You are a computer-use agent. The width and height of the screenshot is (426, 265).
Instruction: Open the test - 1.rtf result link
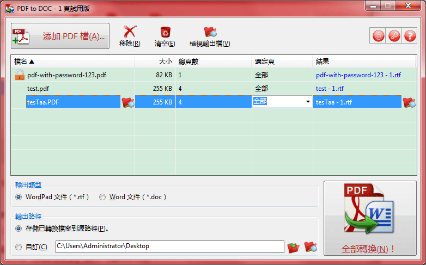pyautogui.click(x=330, y=89)
